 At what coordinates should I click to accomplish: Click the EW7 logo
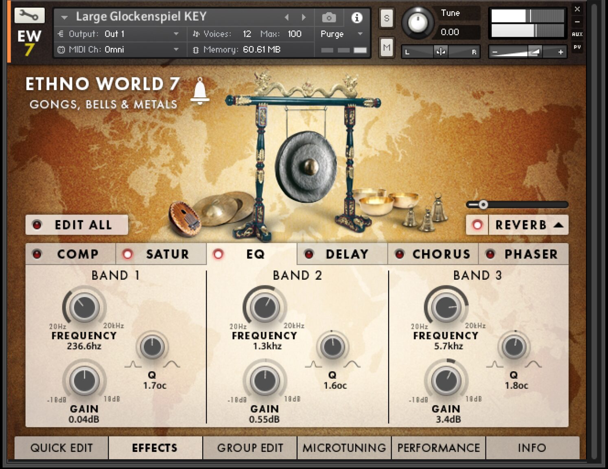click(29, 43)
